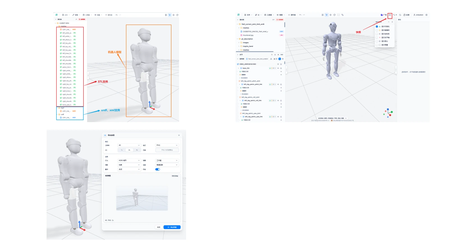
Task: Check the 显示关节轴 checkbox
Action: point(377,38)
